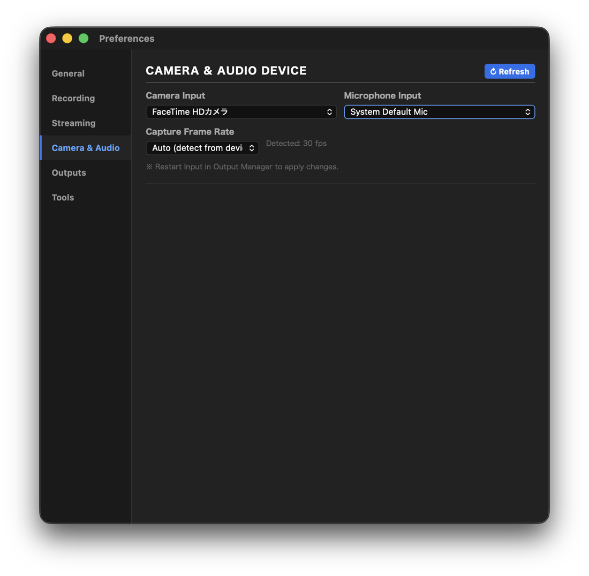The image size is (589, 576).
Task: Zoom the Preferences window with green button
Action: pyautogui.click(x=84, y=39)
